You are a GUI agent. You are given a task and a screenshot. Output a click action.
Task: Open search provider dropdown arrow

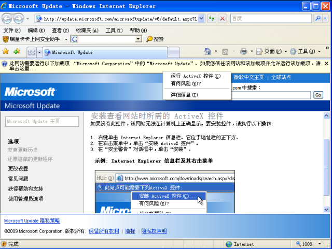[x=325, y=19]
